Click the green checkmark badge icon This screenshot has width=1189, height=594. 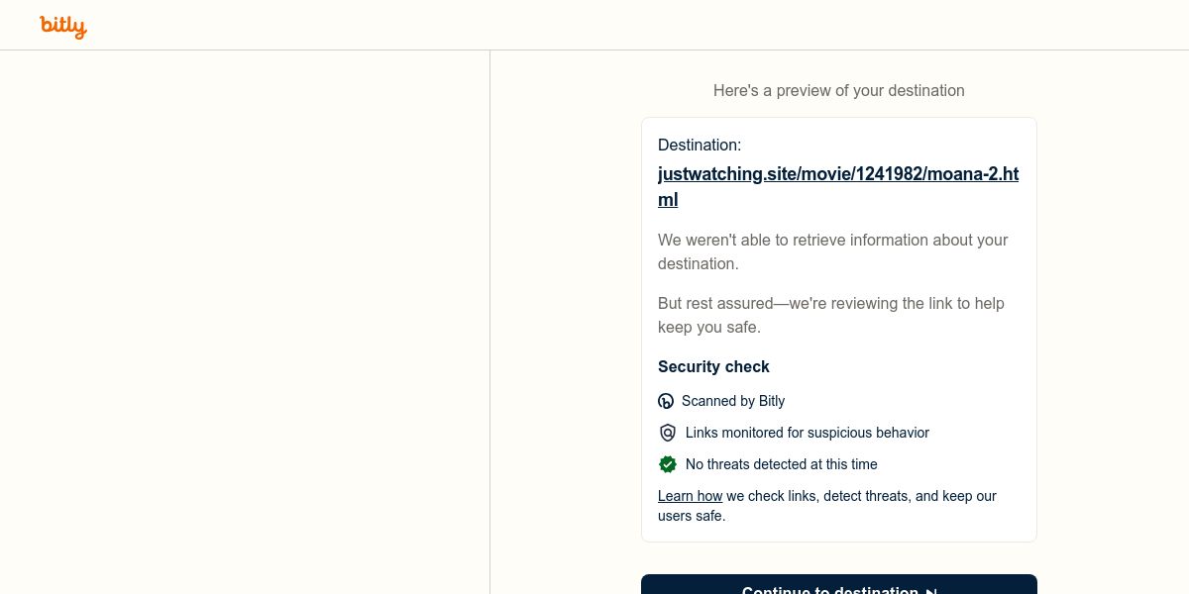[668, 464]
